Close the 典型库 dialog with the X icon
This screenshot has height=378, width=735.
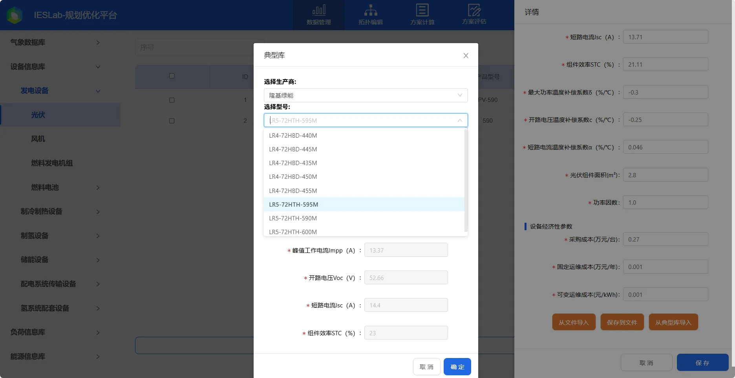click(466, 56)
